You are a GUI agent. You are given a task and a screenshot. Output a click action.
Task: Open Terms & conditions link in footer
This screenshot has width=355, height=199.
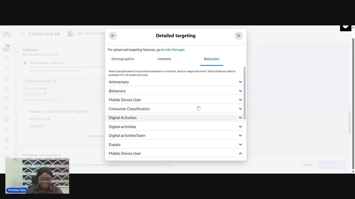click(139, 165)
